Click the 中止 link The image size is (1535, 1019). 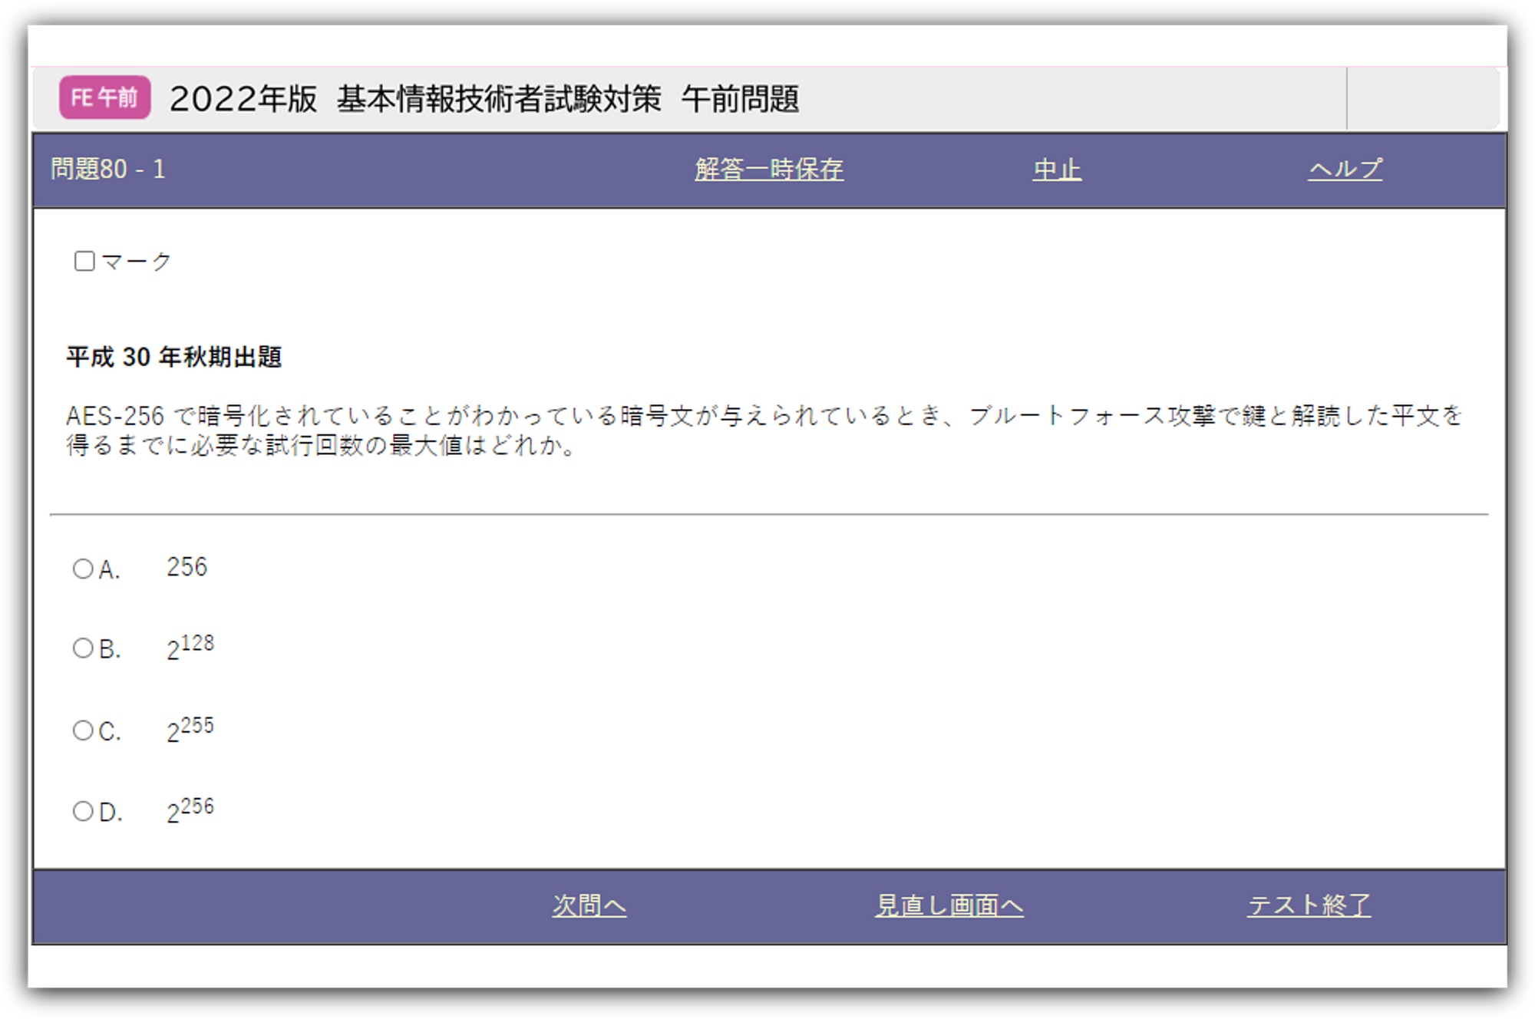coord(1056,169)
